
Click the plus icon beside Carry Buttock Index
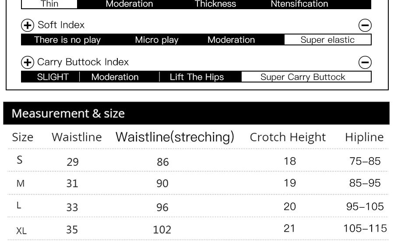pyautogui.click(x=28, y=62)
